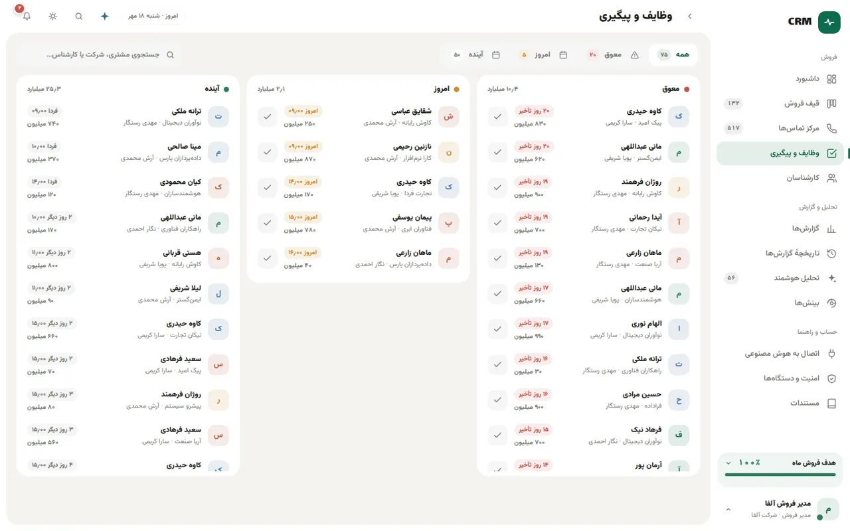This screenshot has height=531, width=850.
Task: Click the ۲۰ روز تأخیر badge of مانی عبداللهی
Action: tap(534, 146)
